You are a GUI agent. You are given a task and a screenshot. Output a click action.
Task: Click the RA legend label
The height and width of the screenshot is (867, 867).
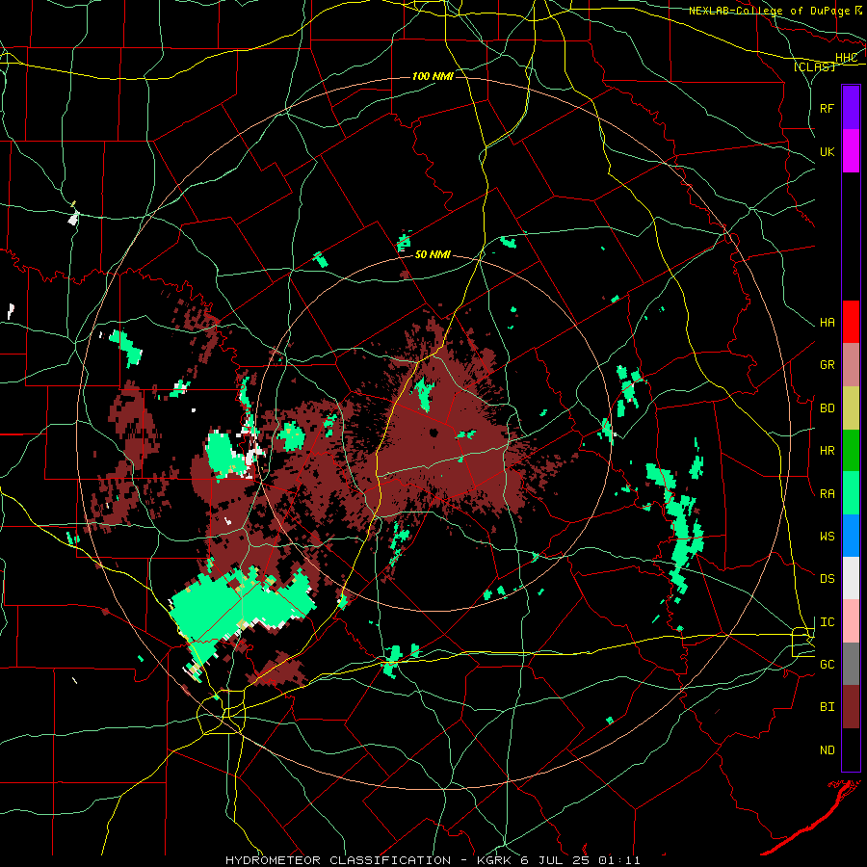827,494
